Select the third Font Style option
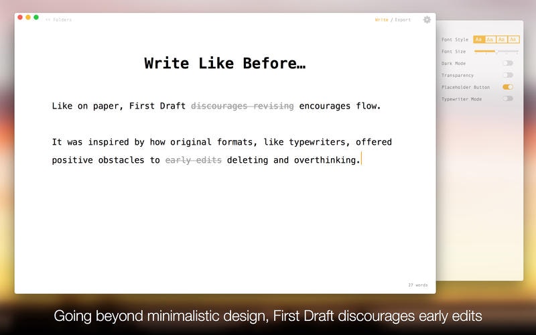Viewport: 536px width, 335px height. point(501,40)
